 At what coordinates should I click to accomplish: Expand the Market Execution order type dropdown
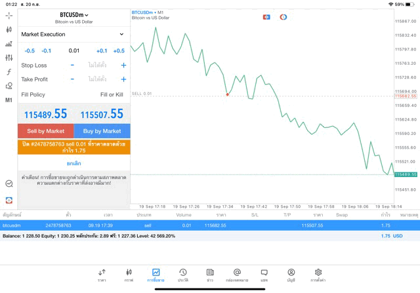tap(73, 34)
